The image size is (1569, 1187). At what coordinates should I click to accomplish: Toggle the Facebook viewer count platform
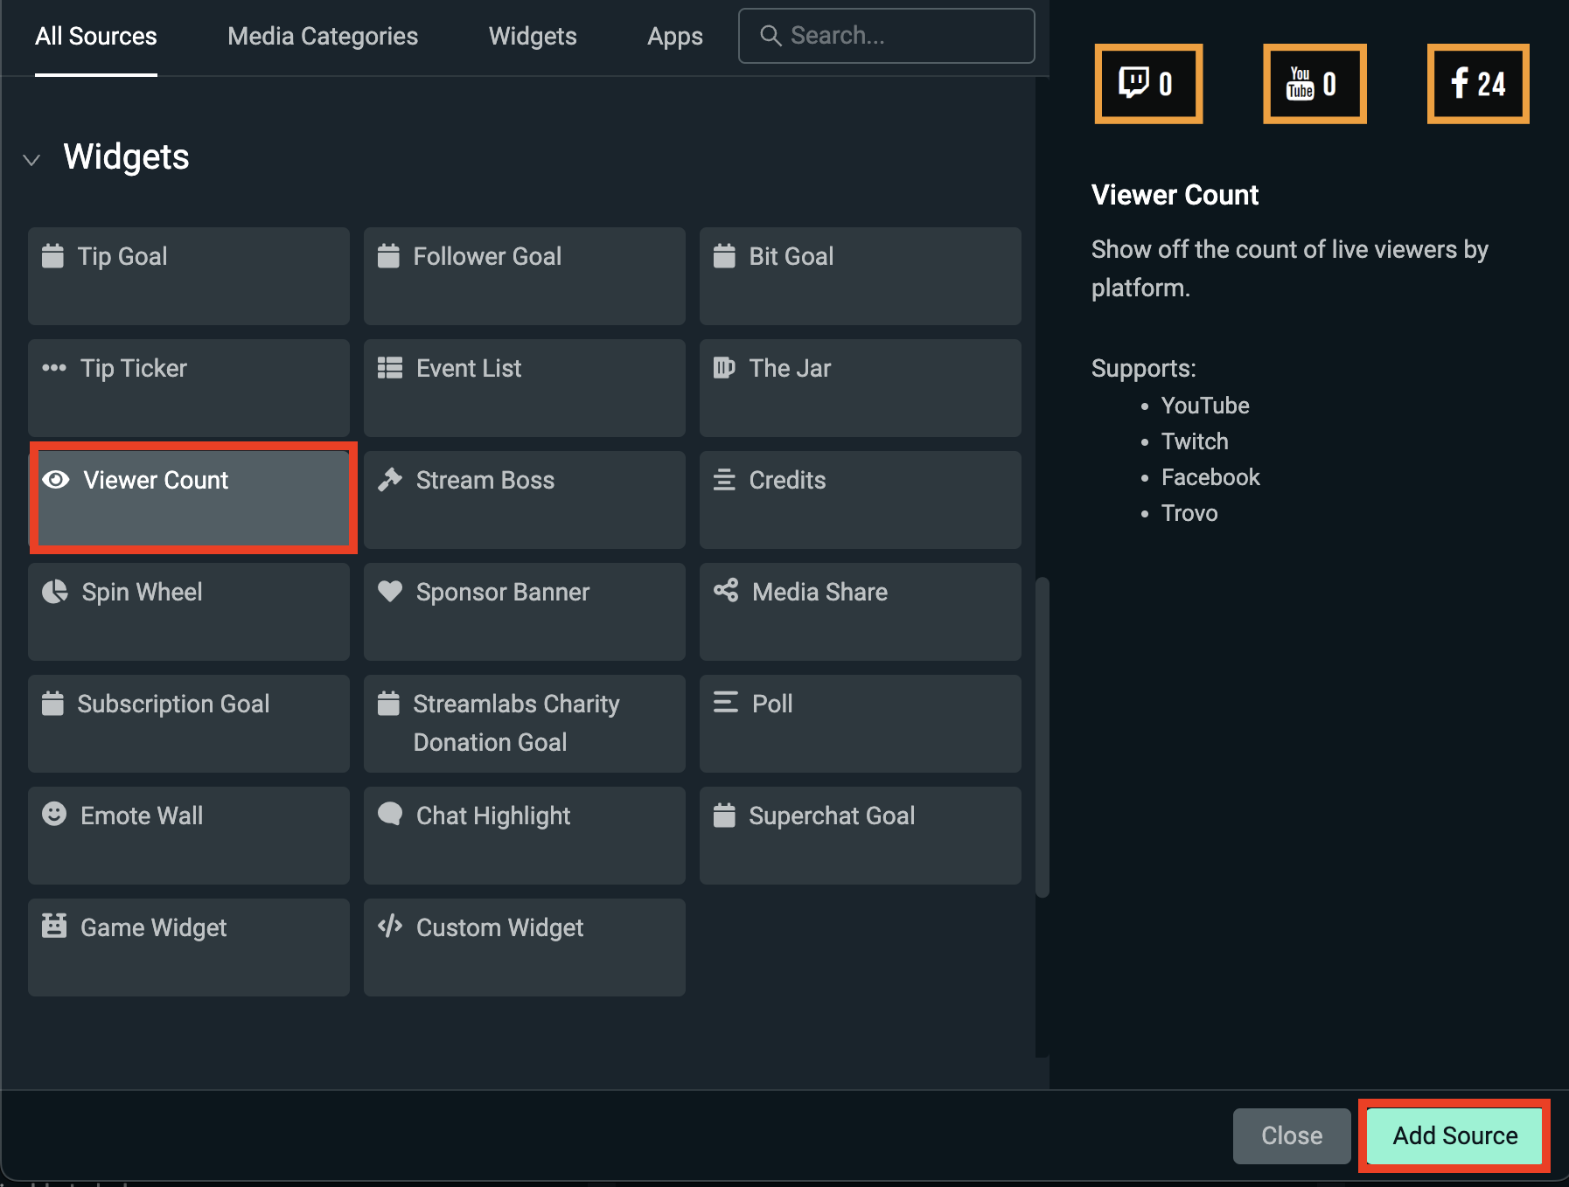[1477, 83]
